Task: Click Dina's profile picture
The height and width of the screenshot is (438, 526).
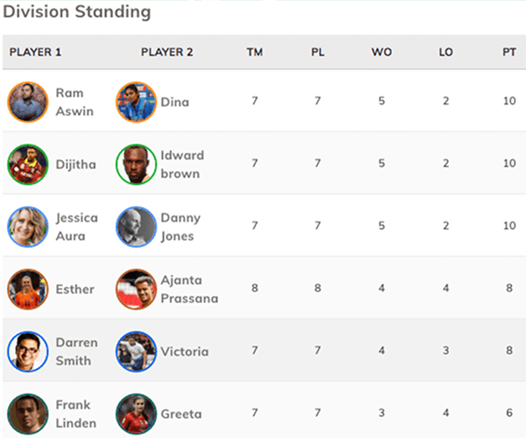Action: tap(136, 102)
